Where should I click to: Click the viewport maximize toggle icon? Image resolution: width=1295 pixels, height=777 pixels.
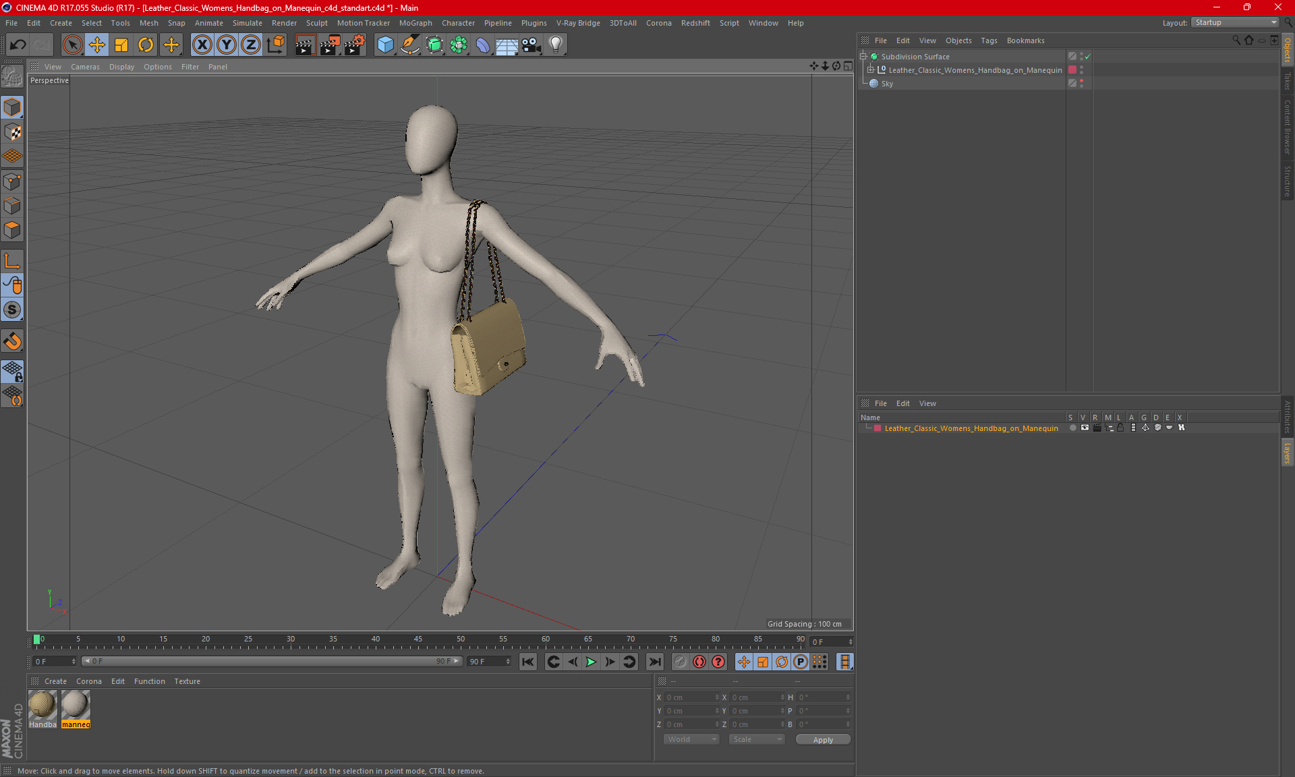(x=848, y=66)
